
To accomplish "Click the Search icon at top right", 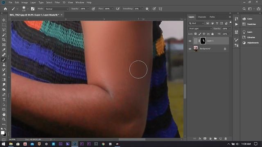I will coord(244,9).
